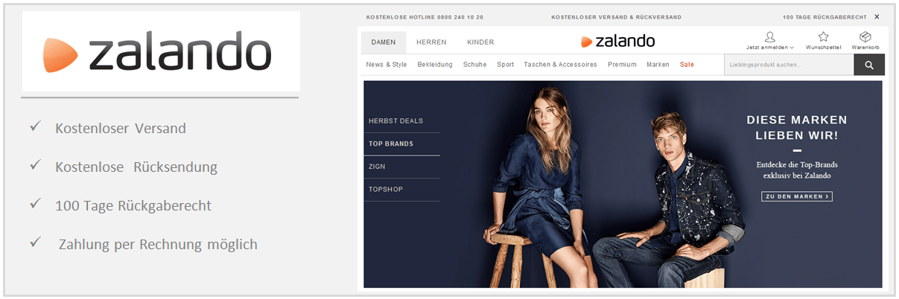Open the Schuhe menu
The width and height of the screenshot is (899, 299).
pos(474,65)
